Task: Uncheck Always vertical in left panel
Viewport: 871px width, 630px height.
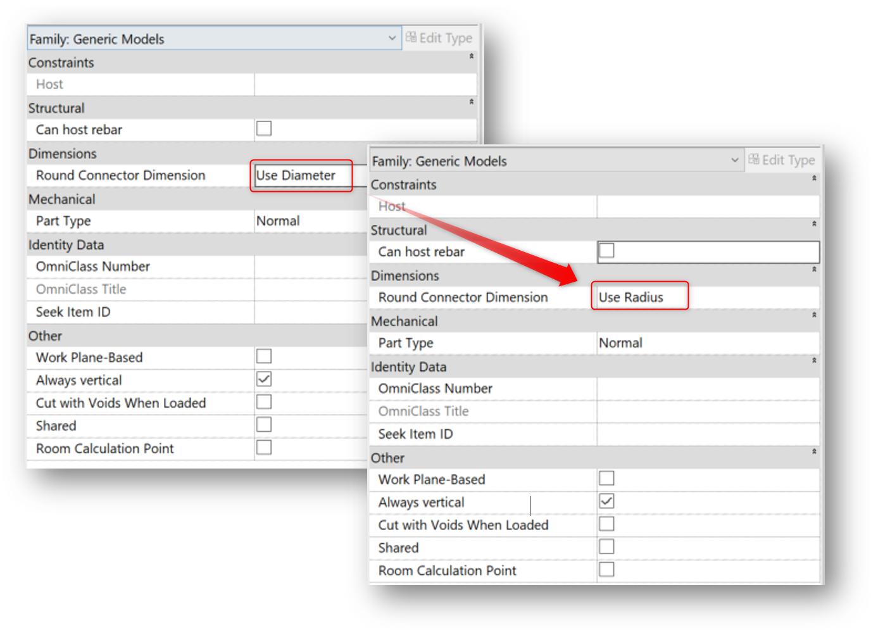Action: (x=264, y=379)
